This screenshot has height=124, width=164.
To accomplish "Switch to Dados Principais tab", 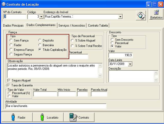I will click(x=13, y=26).
